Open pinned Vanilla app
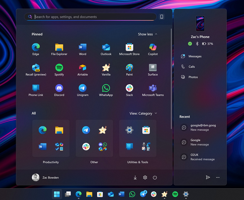 (106, 70)
